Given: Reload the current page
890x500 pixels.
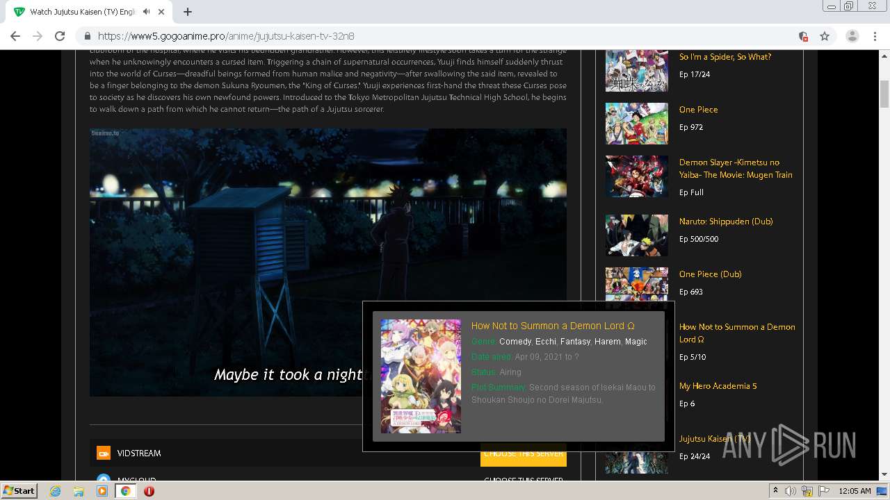Looking at the screenshot, I should (60, 36).
